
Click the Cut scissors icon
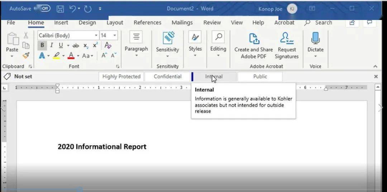point(26,36)
